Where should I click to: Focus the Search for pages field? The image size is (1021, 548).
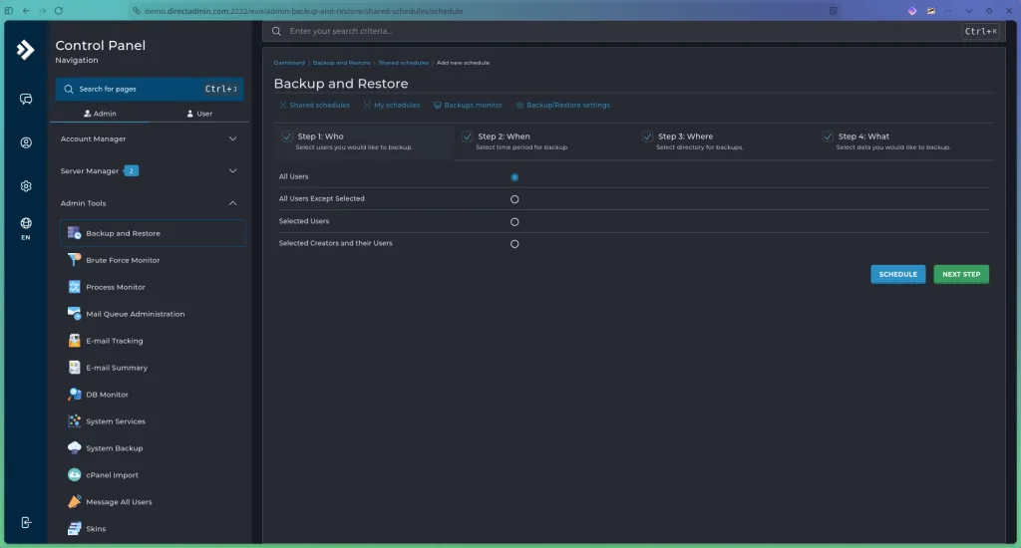[150, 89]
